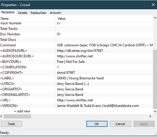
Task: Select ORIGARTIST value 'Jerry Garcia Band'
Action: pos(70,89)
